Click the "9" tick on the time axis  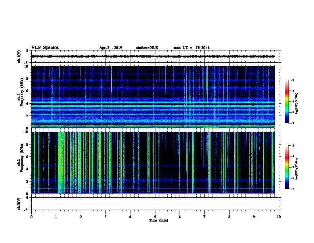254,217
